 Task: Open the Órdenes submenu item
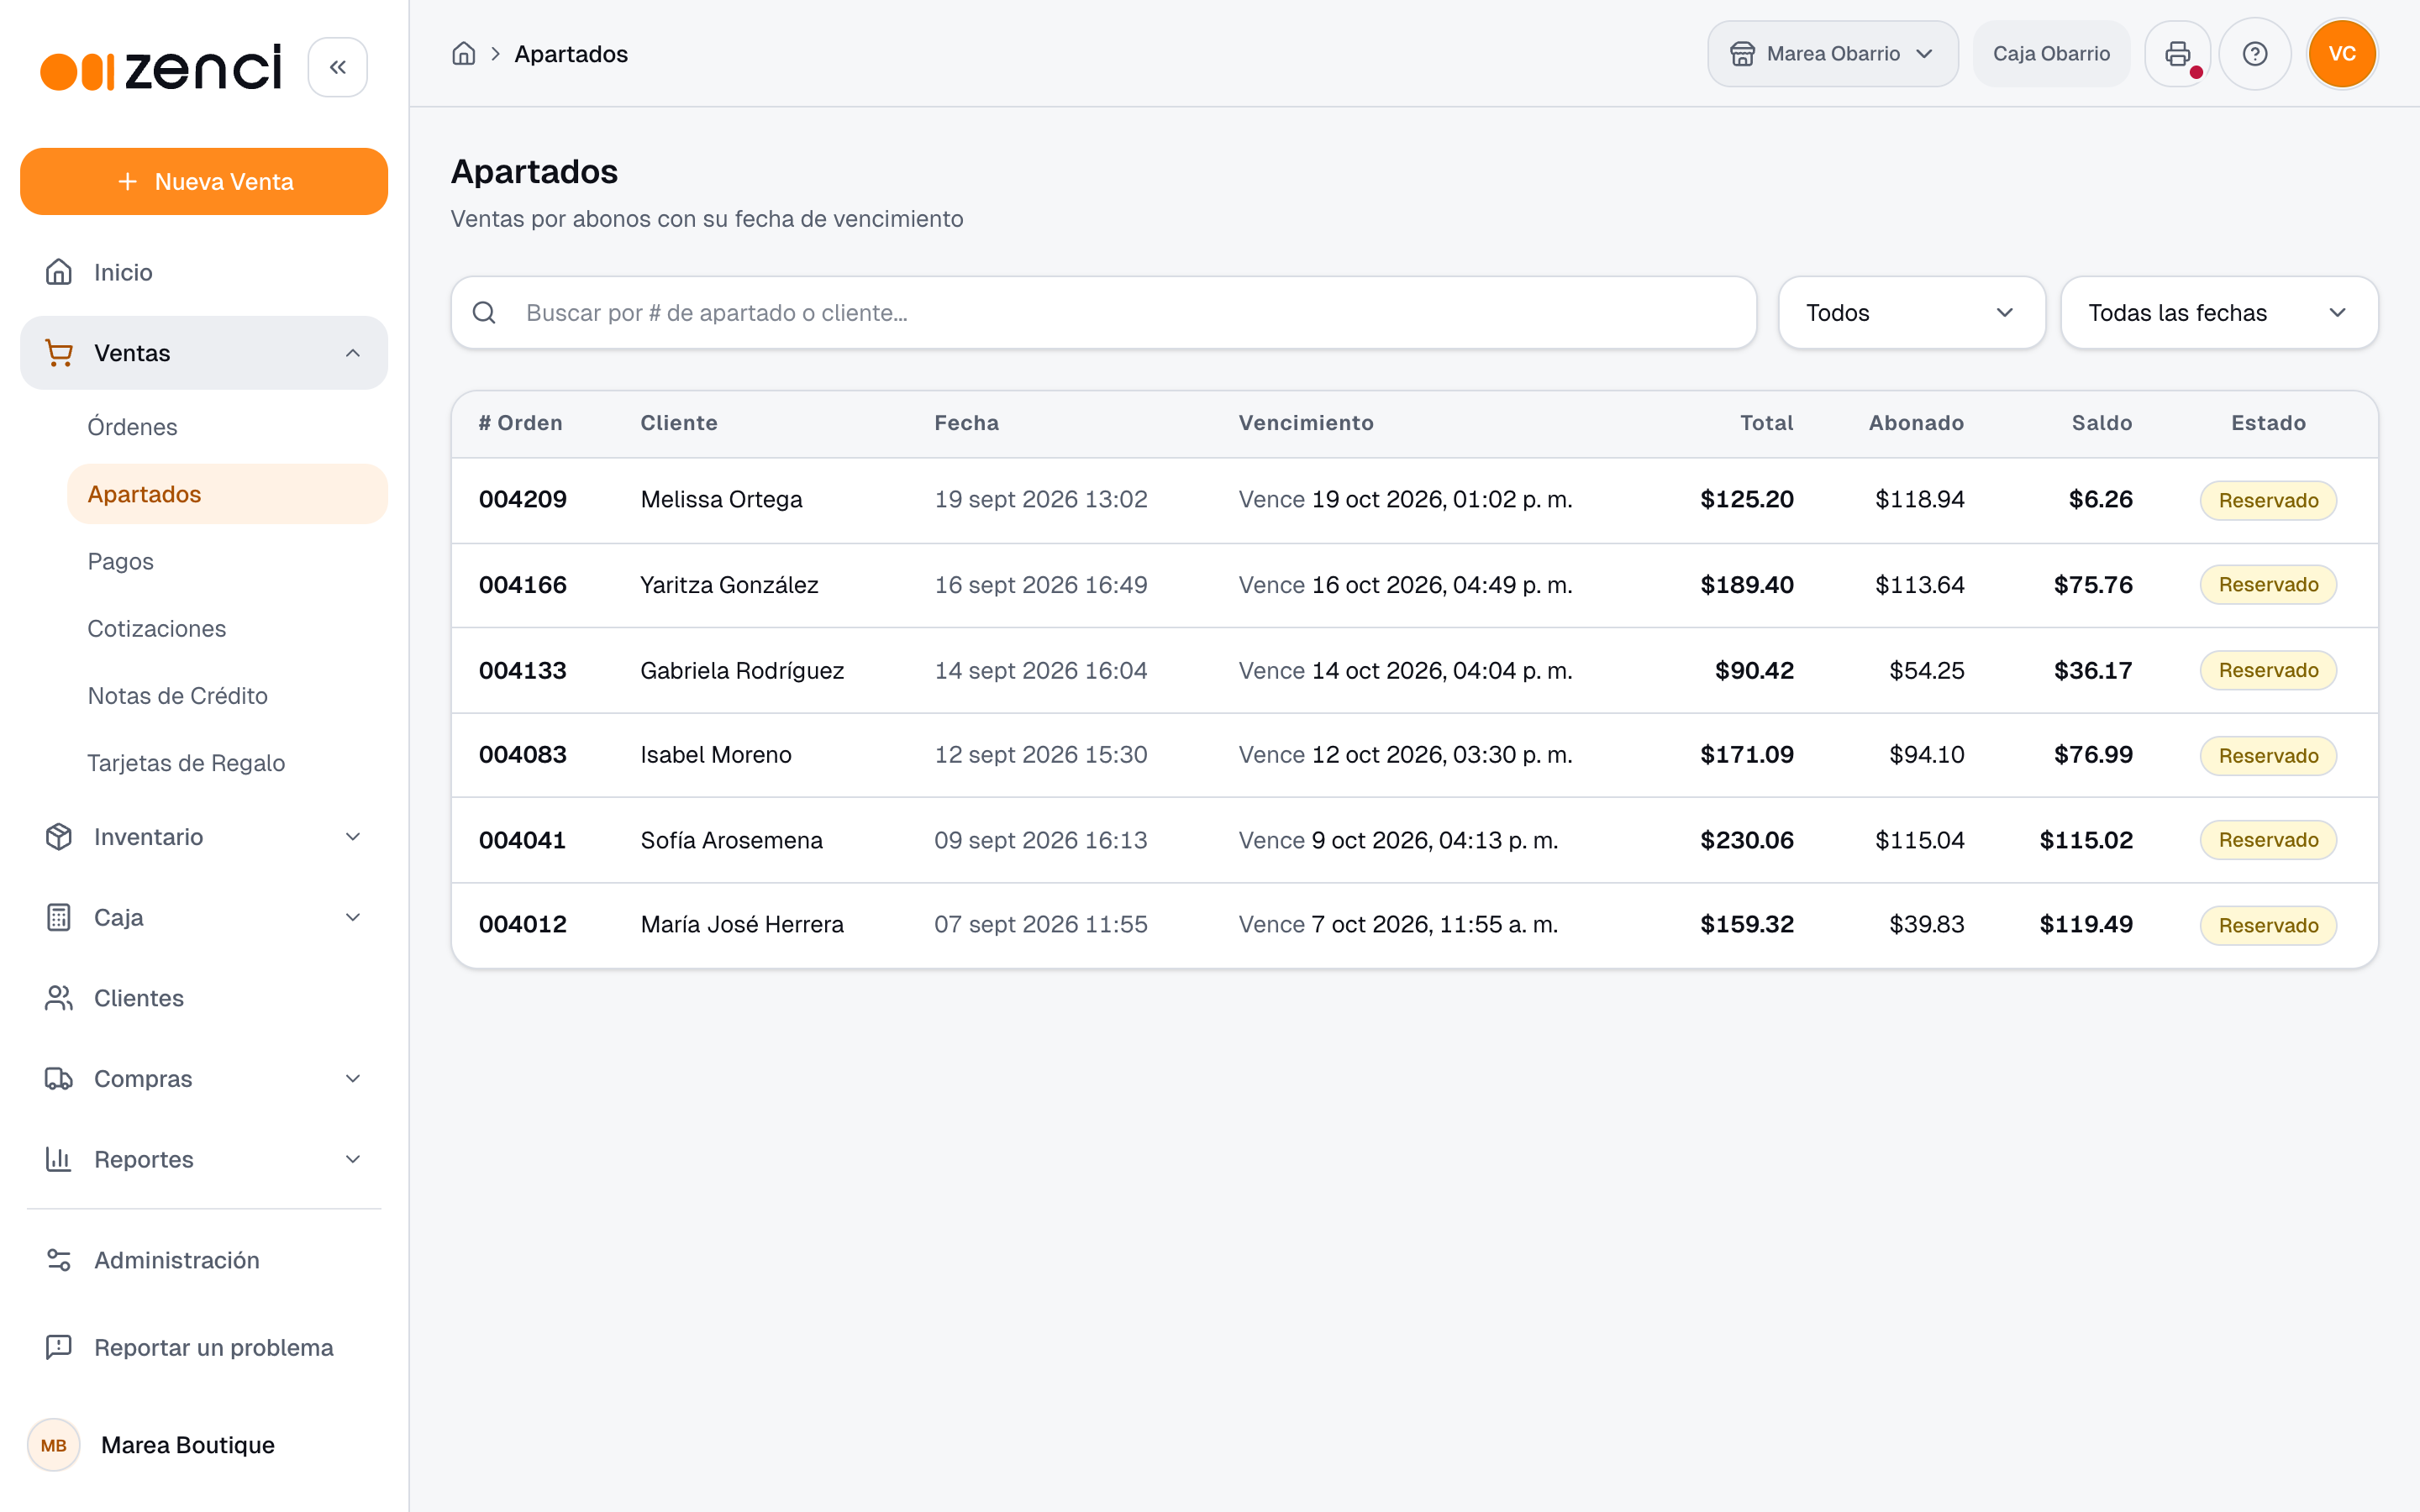point(227,427)
